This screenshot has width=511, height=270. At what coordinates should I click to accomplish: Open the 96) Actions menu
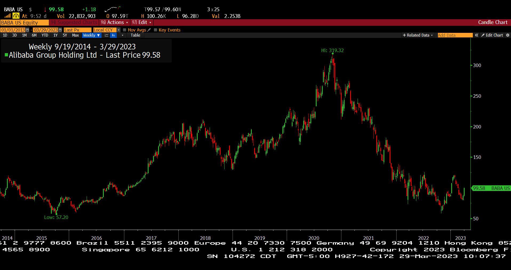click(114, 22)
